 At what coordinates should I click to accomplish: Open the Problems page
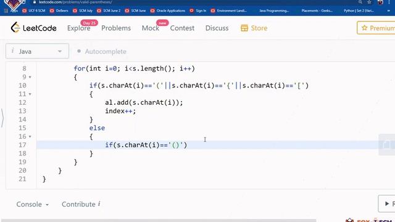point(116,28)
